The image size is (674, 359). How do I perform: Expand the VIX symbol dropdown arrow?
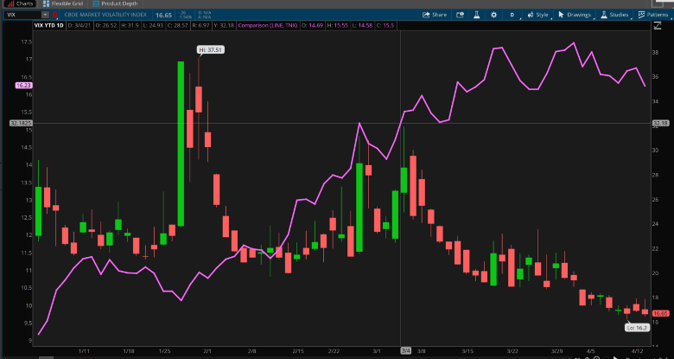[45, 15]
